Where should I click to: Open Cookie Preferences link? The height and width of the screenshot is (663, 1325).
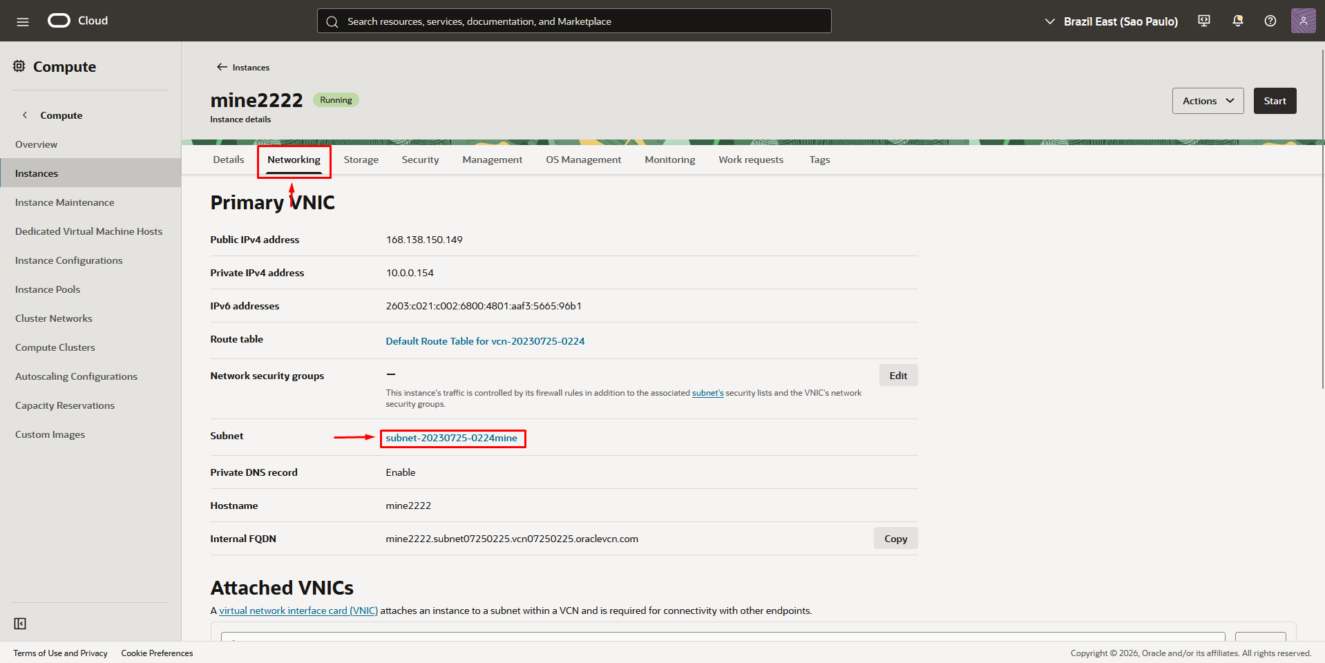pyautogui.click(x=157, y=653)
